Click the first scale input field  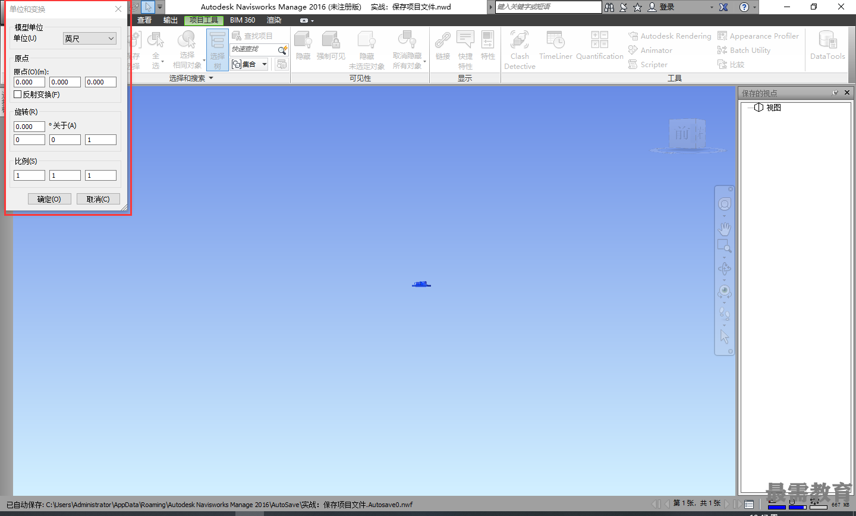[x=29, y=175]
